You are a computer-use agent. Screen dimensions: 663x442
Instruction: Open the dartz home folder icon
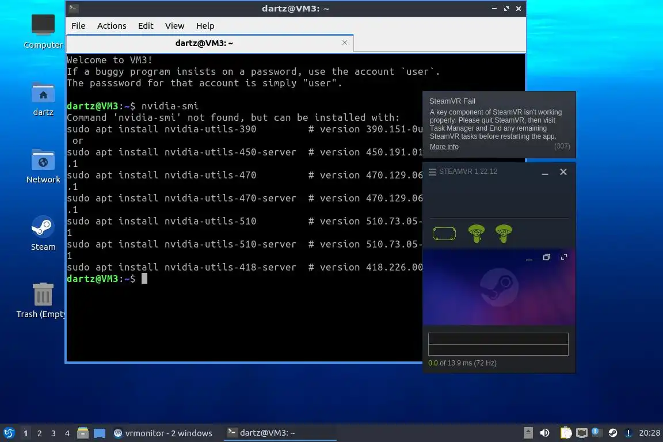pos(43,99)
